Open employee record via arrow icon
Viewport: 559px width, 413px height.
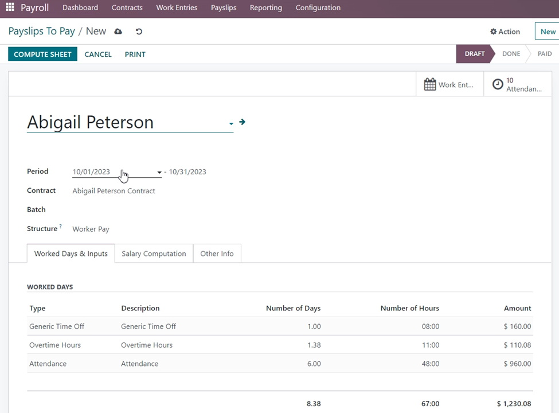pyautogui.click(x=243, y=122)
